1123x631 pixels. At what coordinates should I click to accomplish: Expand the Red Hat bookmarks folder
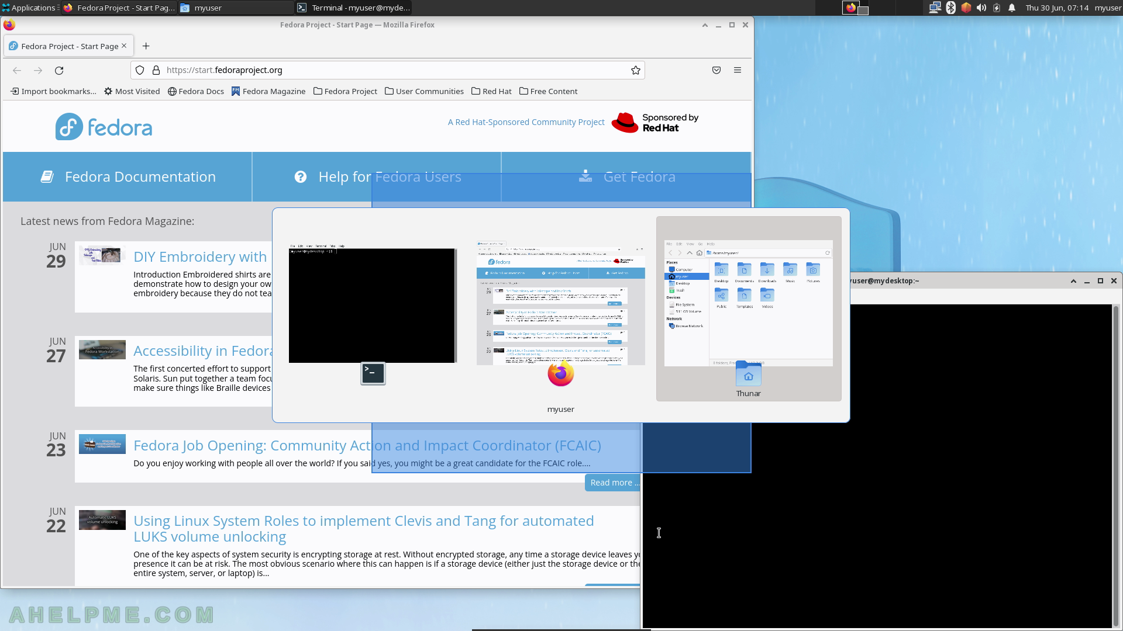coord(491,91)
